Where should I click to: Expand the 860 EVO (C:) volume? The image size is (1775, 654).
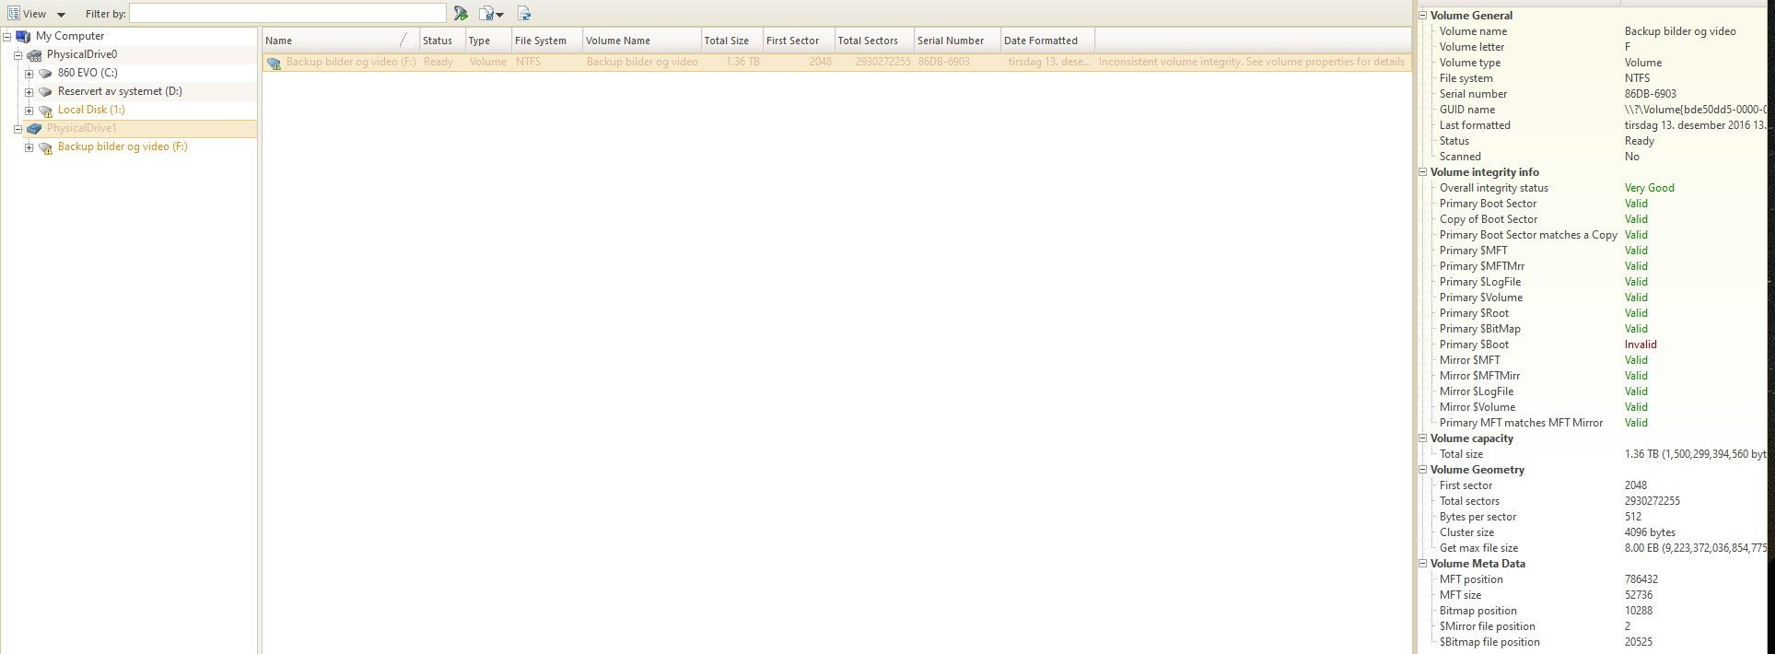[29, 74]
